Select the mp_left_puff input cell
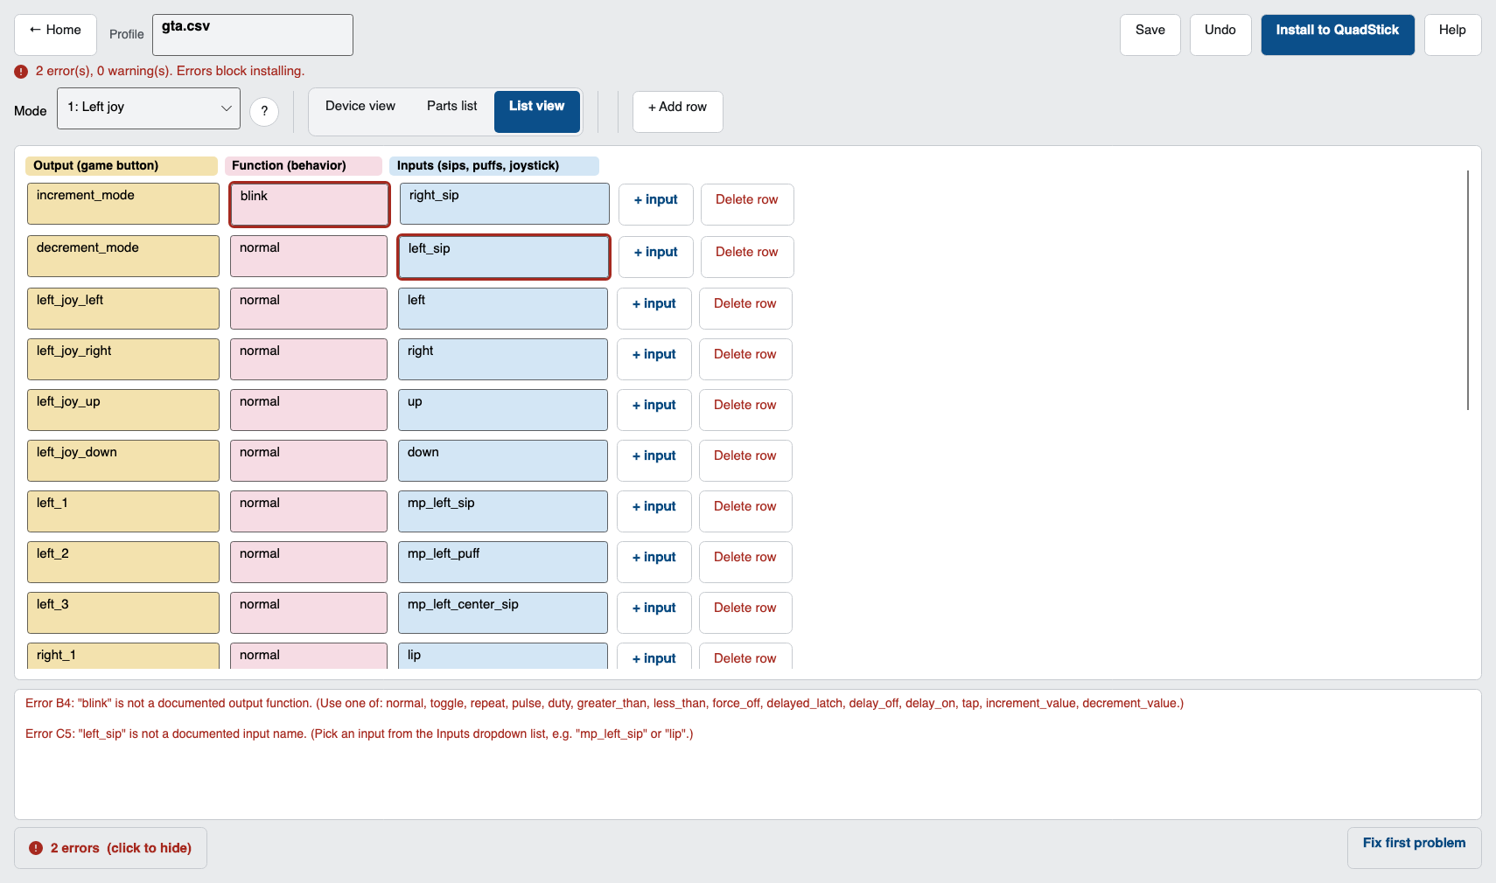 [x=503, y=562]
